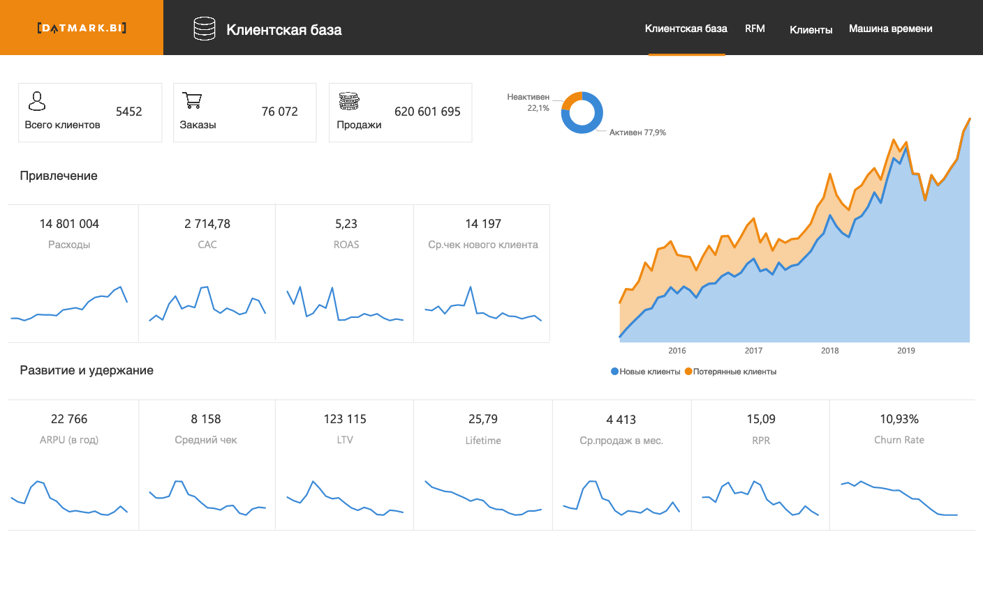Screen dimensions: 983x594
Task: Click the ROAS value 5,23
Action: pos(346,224)
